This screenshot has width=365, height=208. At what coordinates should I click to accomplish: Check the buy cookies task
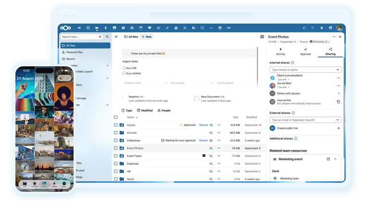tap(124, 73)
